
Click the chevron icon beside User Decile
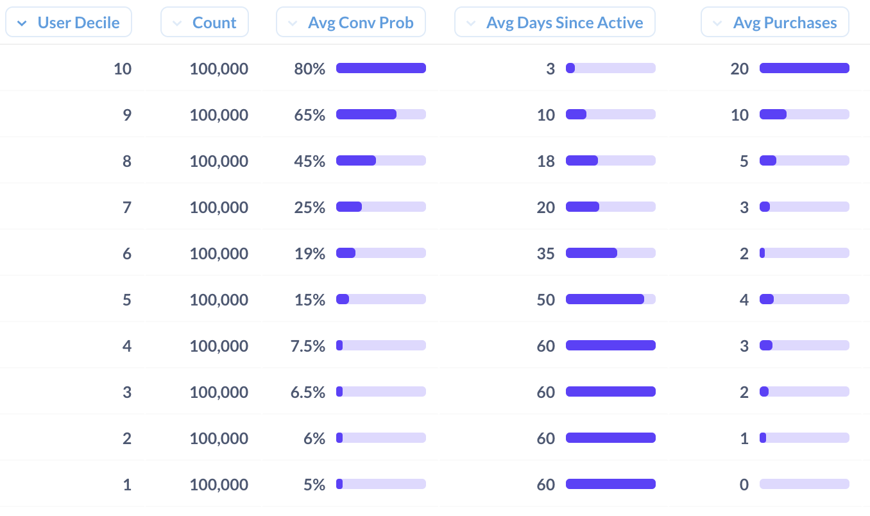[22, 23]
